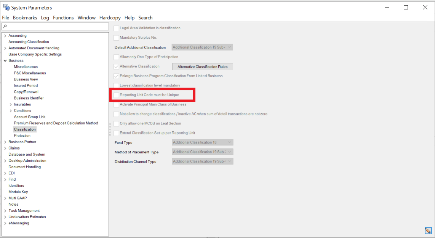435x238 pixels.
Task: Toggle Legal Area Validation in classification checkbox
Action: (116, 28)
